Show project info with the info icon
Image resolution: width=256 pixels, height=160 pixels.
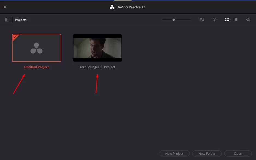point(214,20)
